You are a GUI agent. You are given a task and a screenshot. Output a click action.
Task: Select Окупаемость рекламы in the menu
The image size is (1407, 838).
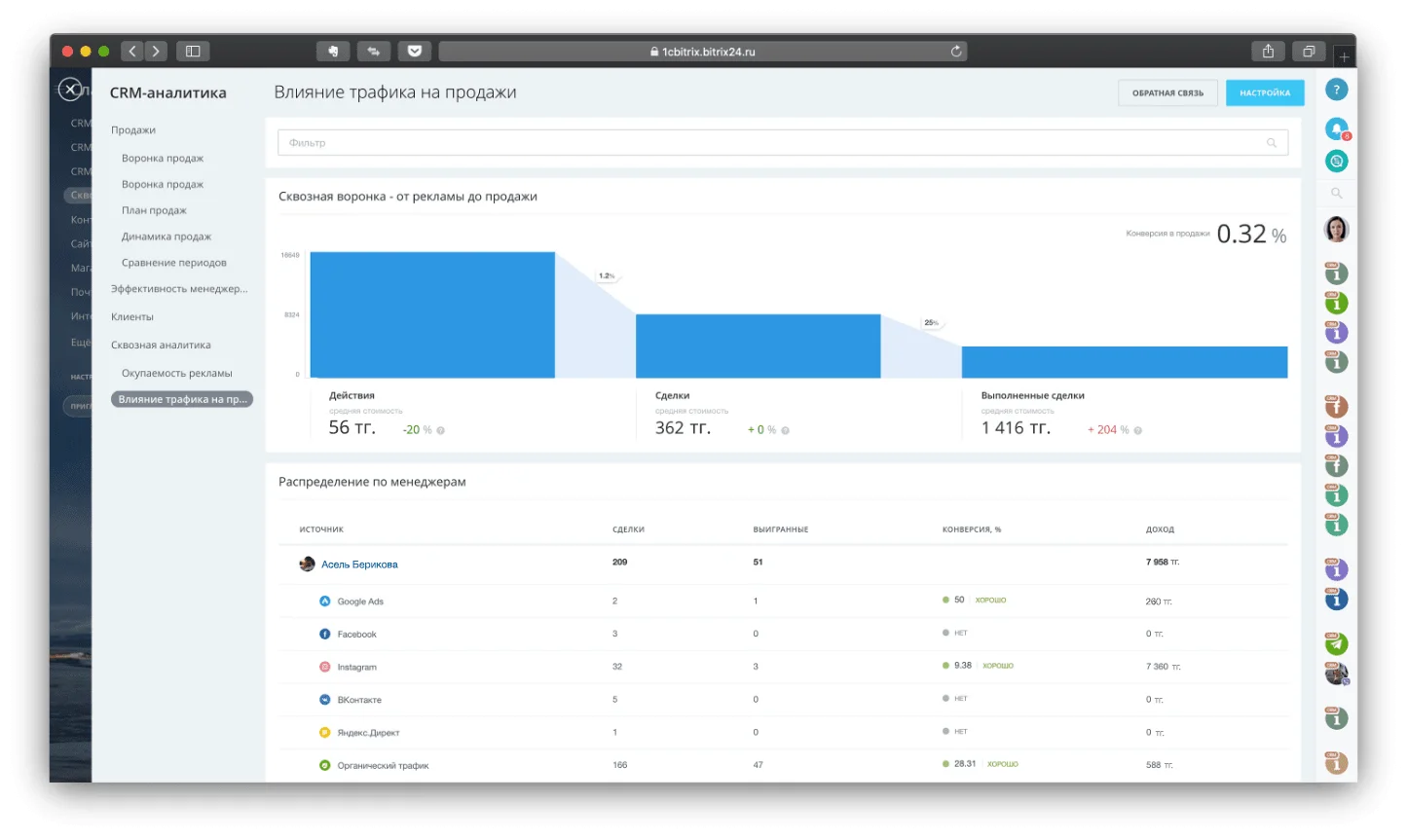(x=177, y=374)
